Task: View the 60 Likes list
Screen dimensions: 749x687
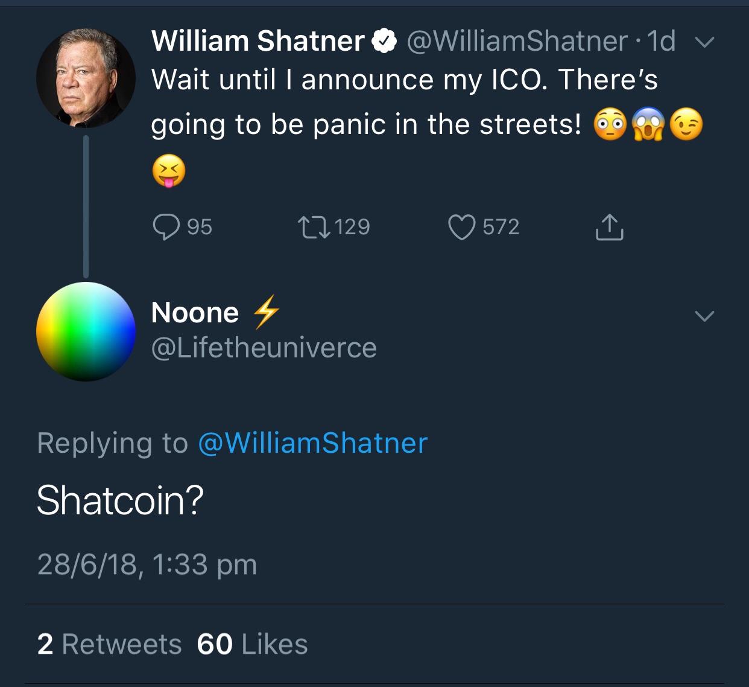Action: [252, 644]
